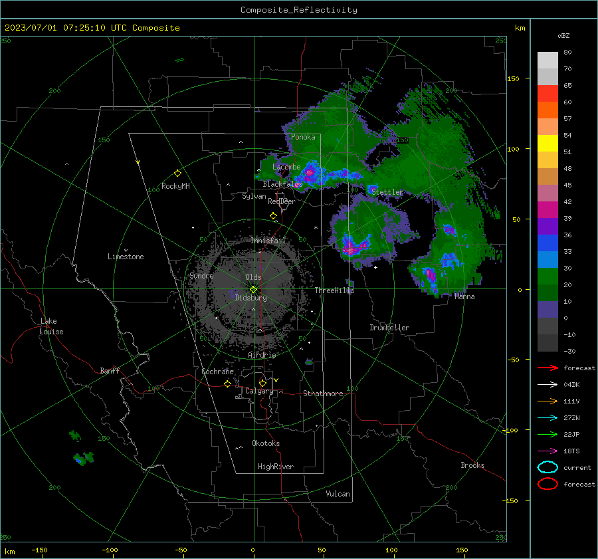Click the green 22JP arrow symbol
This screenshot has width=598, height=559.
pyautogui.click(x=548, y=434)
